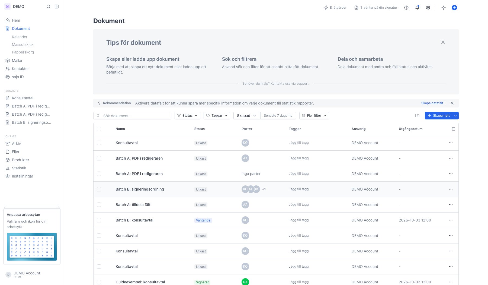Open the arrow next to Skapa nytt

click(x=456, y=116)
